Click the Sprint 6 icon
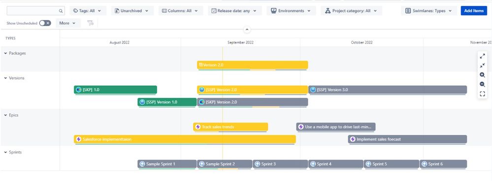The width and height of the screenshot is (492, 181). coord(424,164)
